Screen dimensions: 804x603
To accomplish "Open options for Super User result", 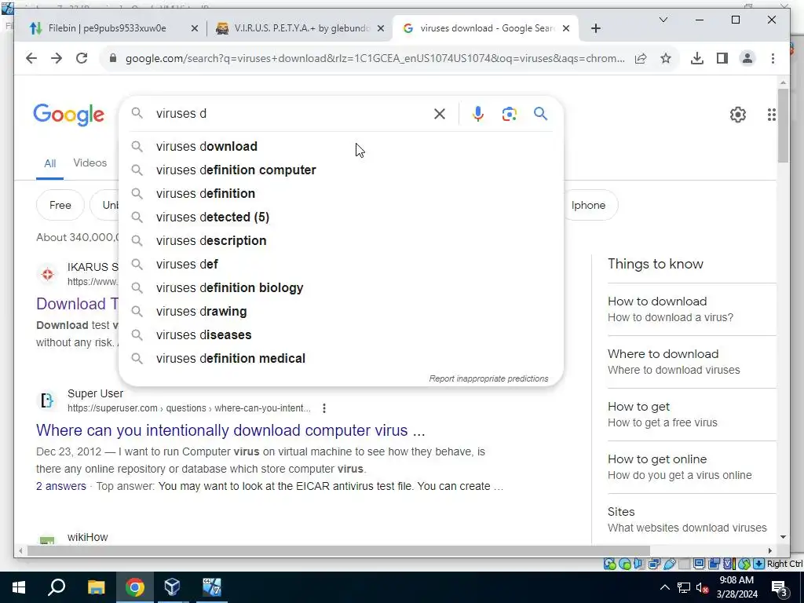I will [x=324, y=408].
